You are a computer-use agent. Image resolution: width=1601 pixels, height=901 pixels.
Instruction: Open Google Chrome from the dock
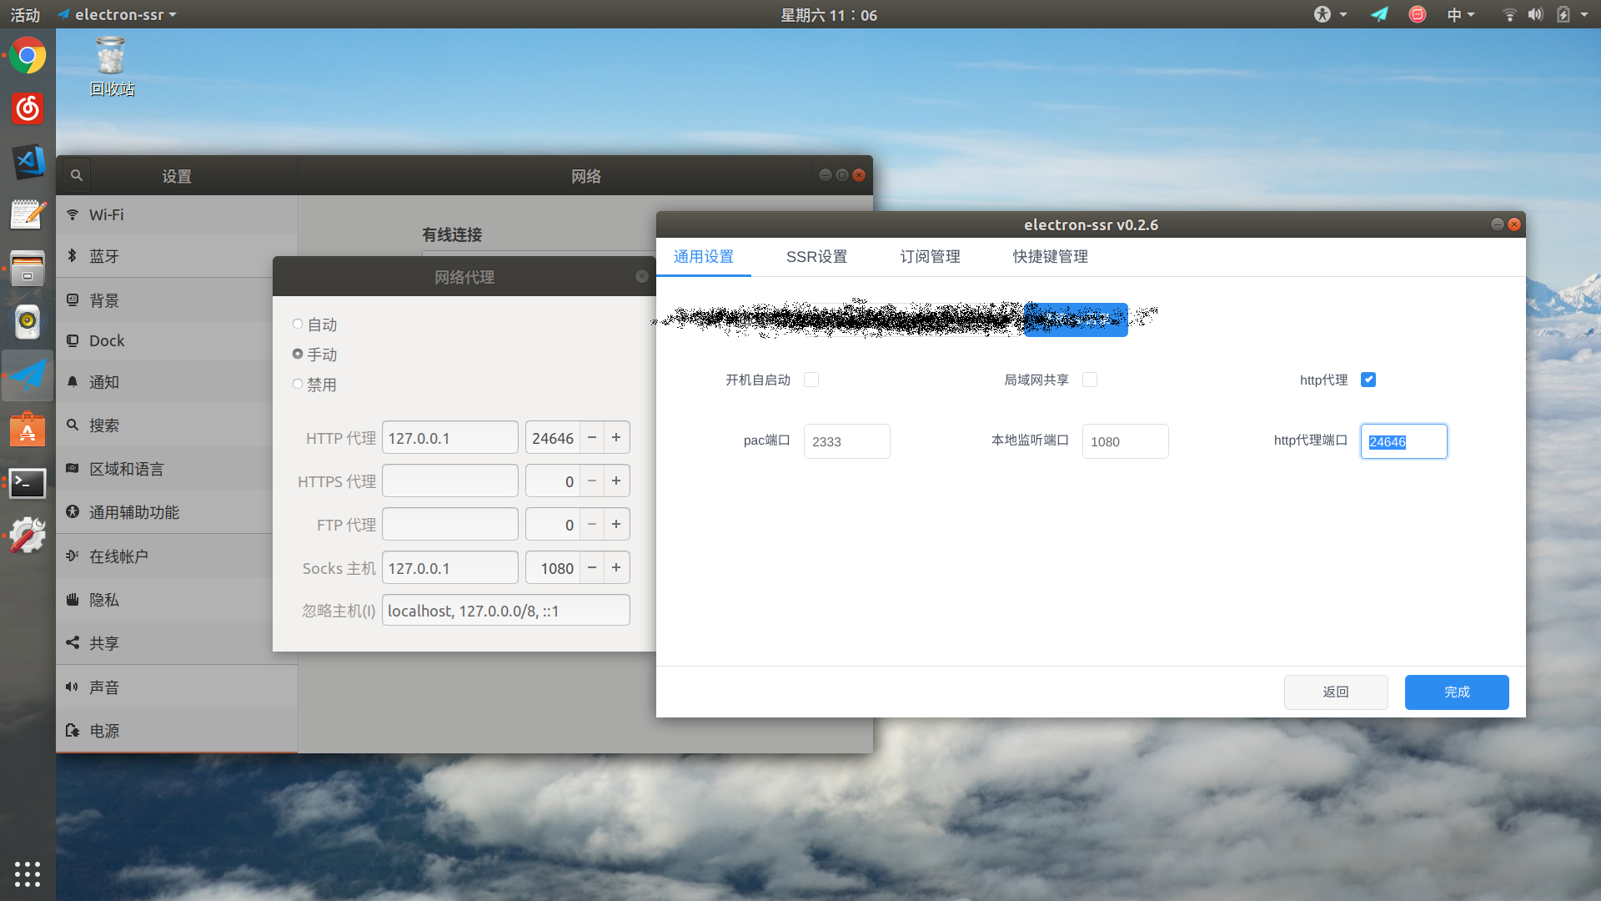click(x=28, y=56)
